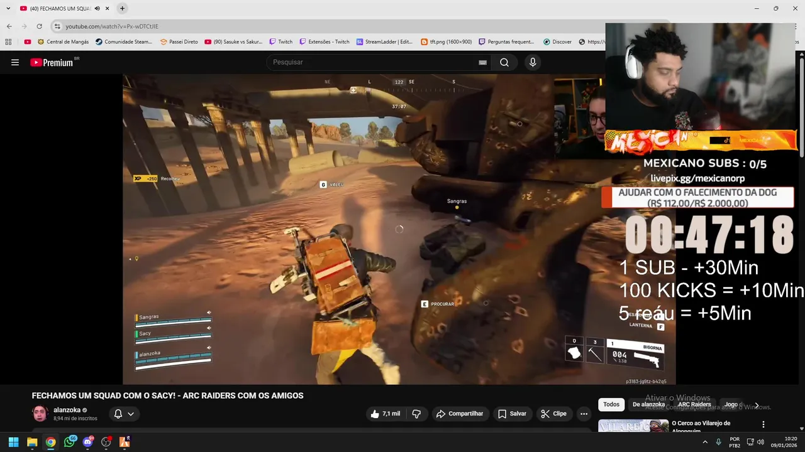The image size is (805, 452).
Task: Open the POR PTB2 language selector
Action: (x=735, y=442)
